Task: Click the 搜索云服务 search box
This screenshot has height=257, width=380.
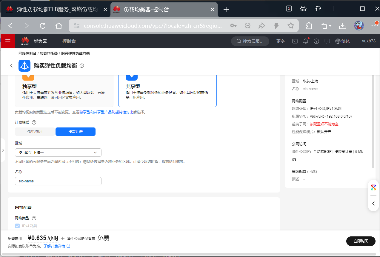Action: pyautogui.click(x=250, y=41)
